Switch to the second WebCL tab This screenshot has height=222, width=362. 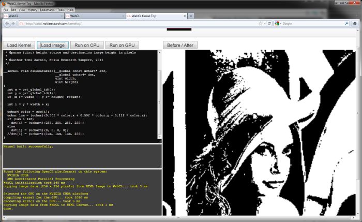[x=95, y=16]
